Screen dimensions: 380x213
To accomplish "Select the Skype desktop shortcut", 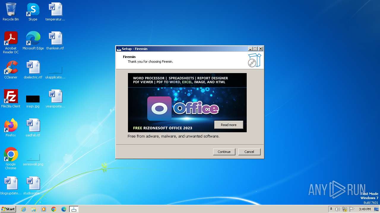I will point(33,12).
